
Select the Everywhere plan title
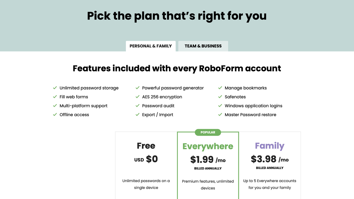(x=208, y=146)
